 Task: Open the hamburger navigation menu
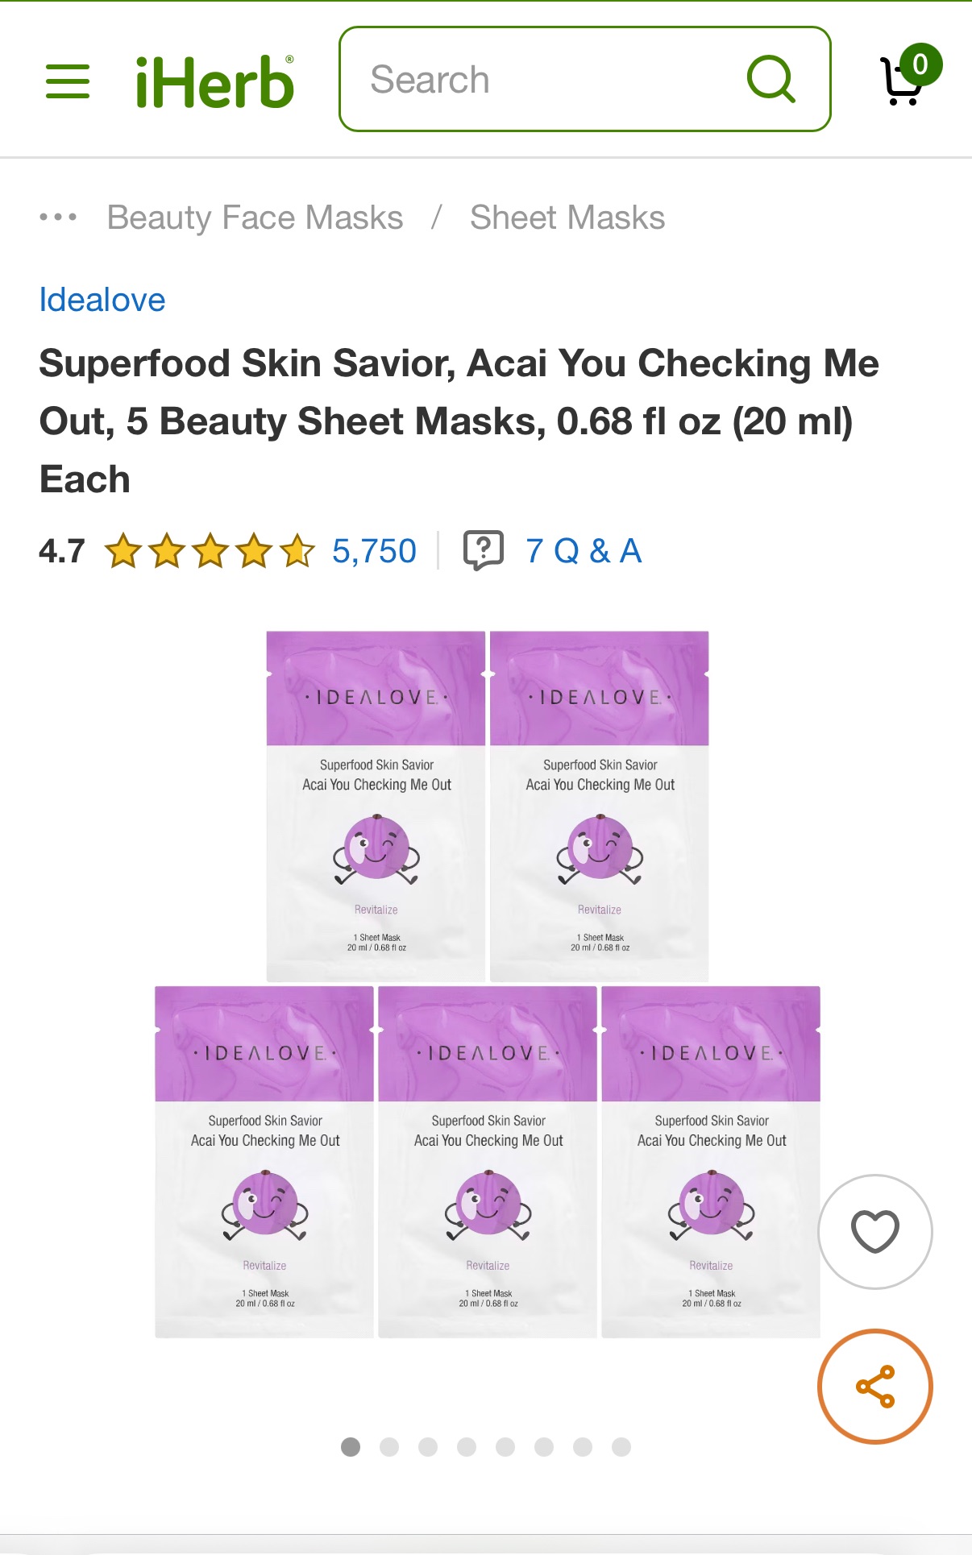pyautogui.click(x=68, y=81)
